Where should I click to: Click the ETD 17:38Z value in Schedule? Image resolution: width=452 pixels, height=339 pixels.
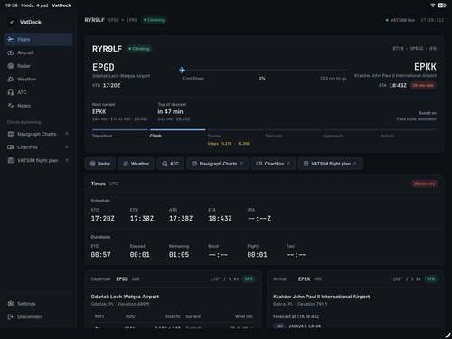[142, 218]
